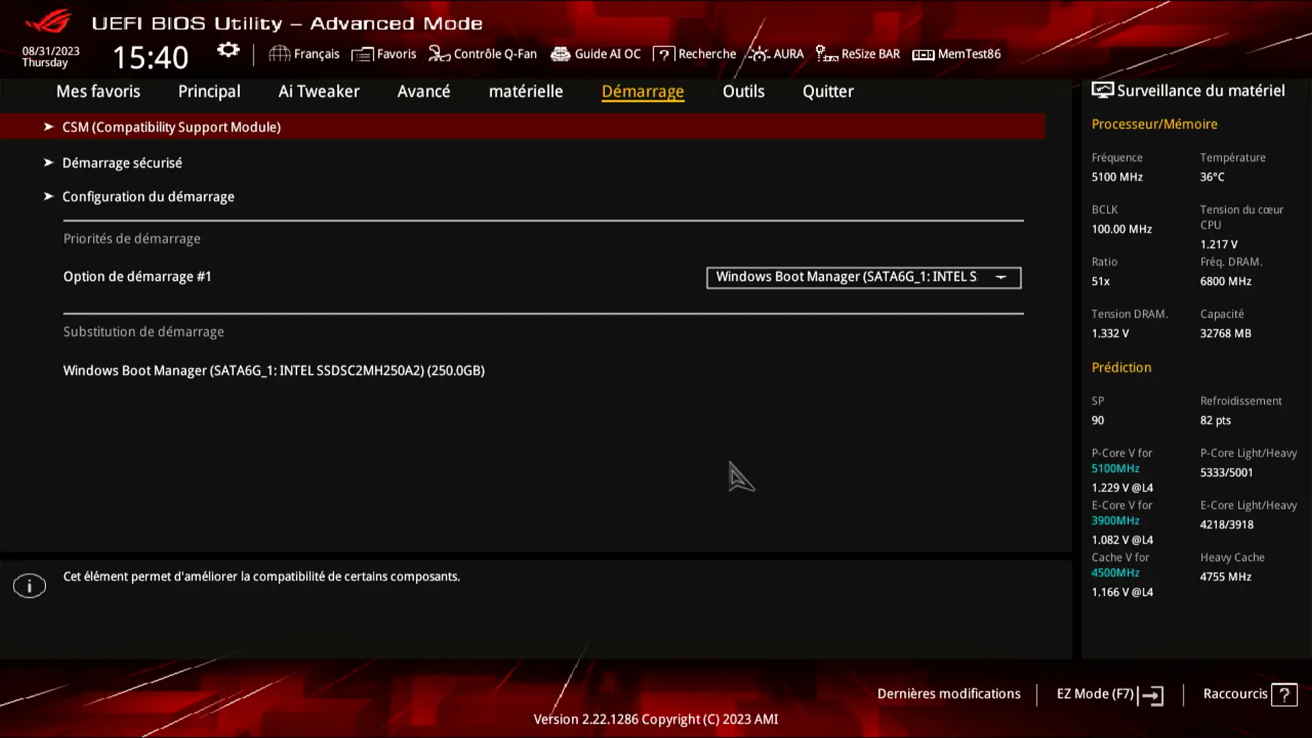Open the Avancé tab
Viewport: 1312px width, 738px height.
click(x=424, y=91)
